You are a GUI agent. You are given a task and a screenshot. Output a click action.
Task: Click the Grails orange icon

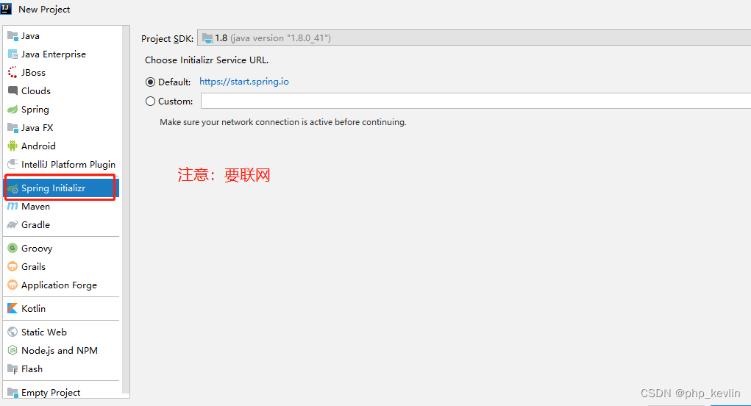13,267
